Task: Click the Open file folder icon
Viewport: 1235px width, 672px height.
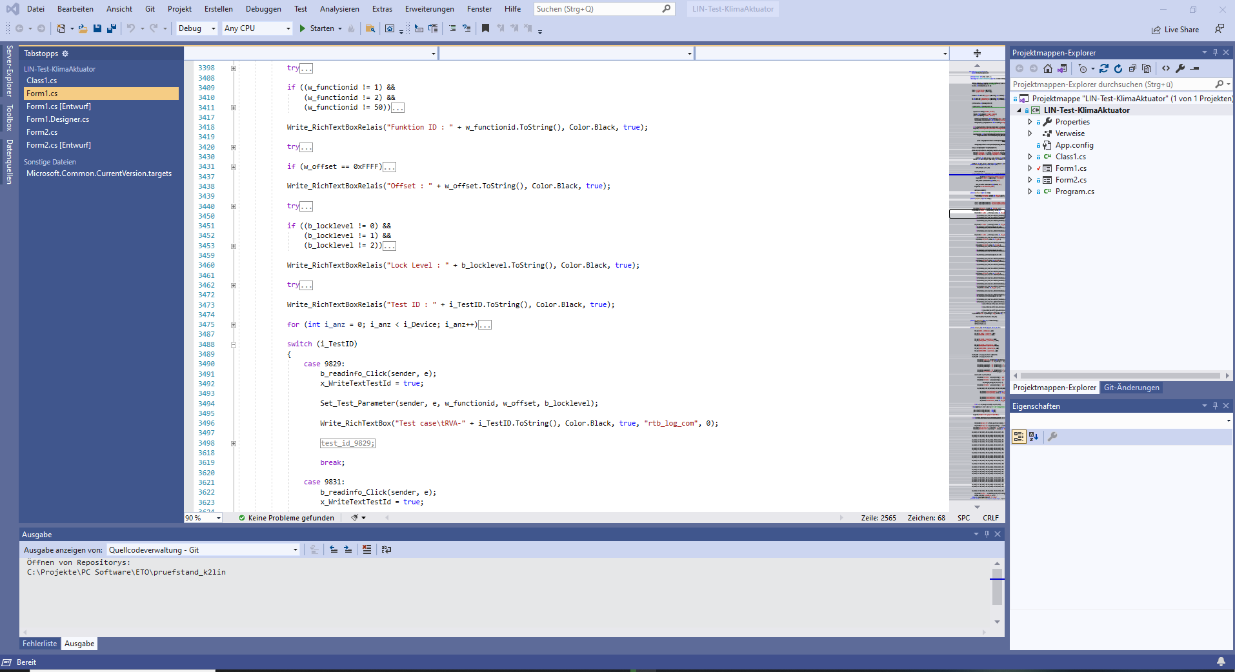Action: (83, 28)
